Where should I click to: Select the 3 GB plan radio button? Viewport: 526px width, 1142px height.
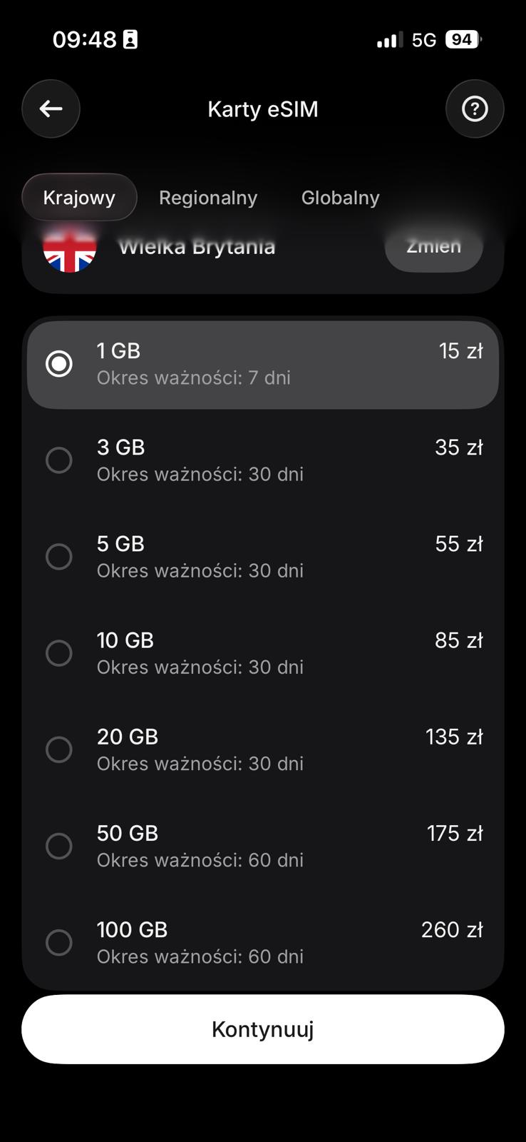click(x=59, y=460)
